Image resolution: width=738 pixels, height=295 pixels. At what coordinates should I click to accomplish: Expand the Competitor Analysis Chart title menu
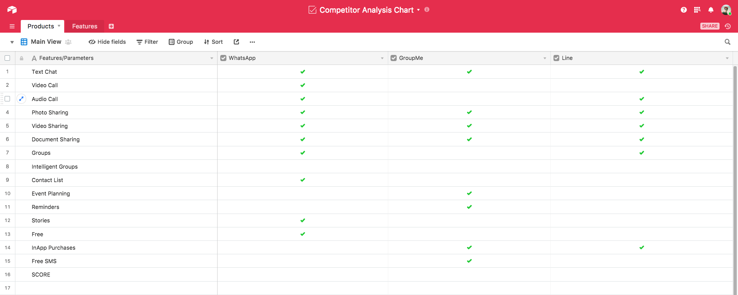(x=418, y=10)
